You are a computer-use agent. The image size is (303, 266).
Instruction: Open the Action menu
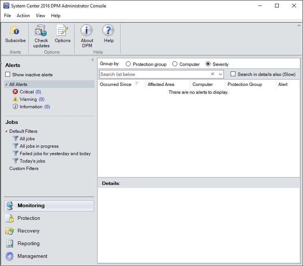pos(23,16)
